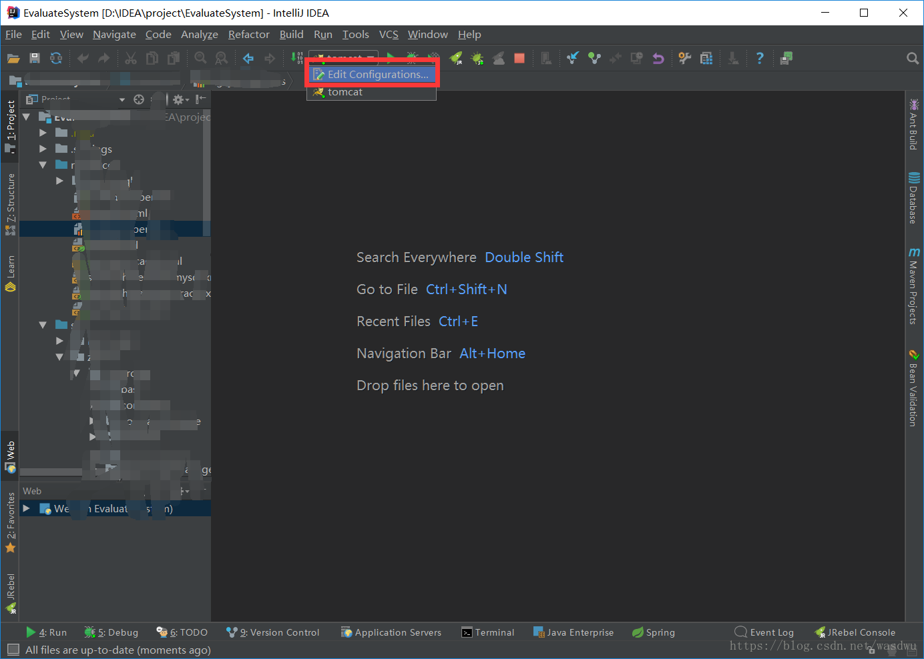
Task: Click the Find magnifier icon
Action: pos(200,59)
